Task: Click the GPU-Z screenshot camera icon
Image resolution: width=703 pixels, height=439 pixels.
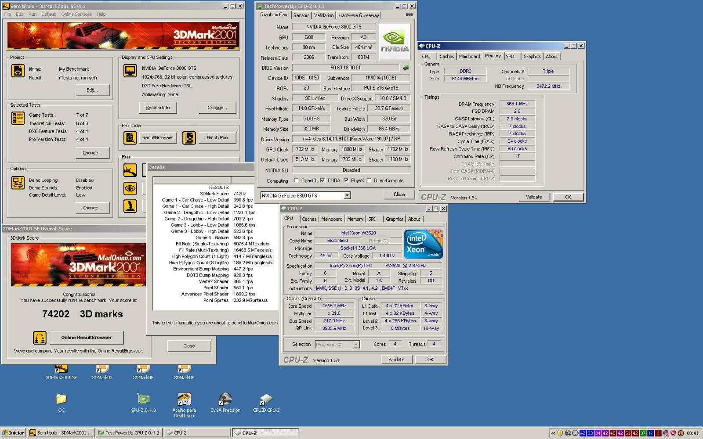Action: coord(409,14)
